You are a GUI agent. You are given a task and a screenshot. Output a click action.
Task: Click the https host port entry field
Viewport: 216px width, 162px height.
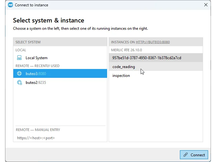click(x=60, y=138)
